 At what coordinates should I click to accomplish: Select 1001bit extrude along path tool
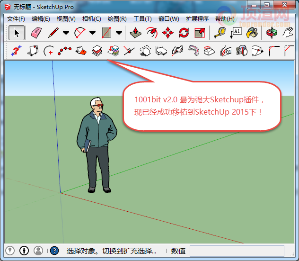(177, 51)
